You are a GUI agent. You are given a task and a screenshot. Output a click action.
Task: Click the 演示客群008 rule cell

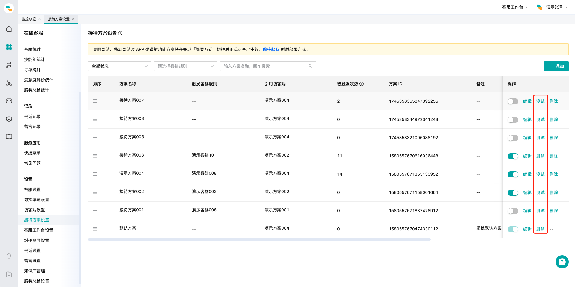pos(204,173)
